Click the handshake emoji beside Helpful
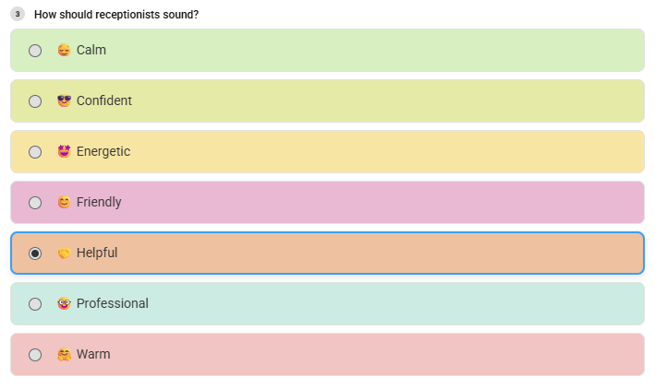 point(64,253)
